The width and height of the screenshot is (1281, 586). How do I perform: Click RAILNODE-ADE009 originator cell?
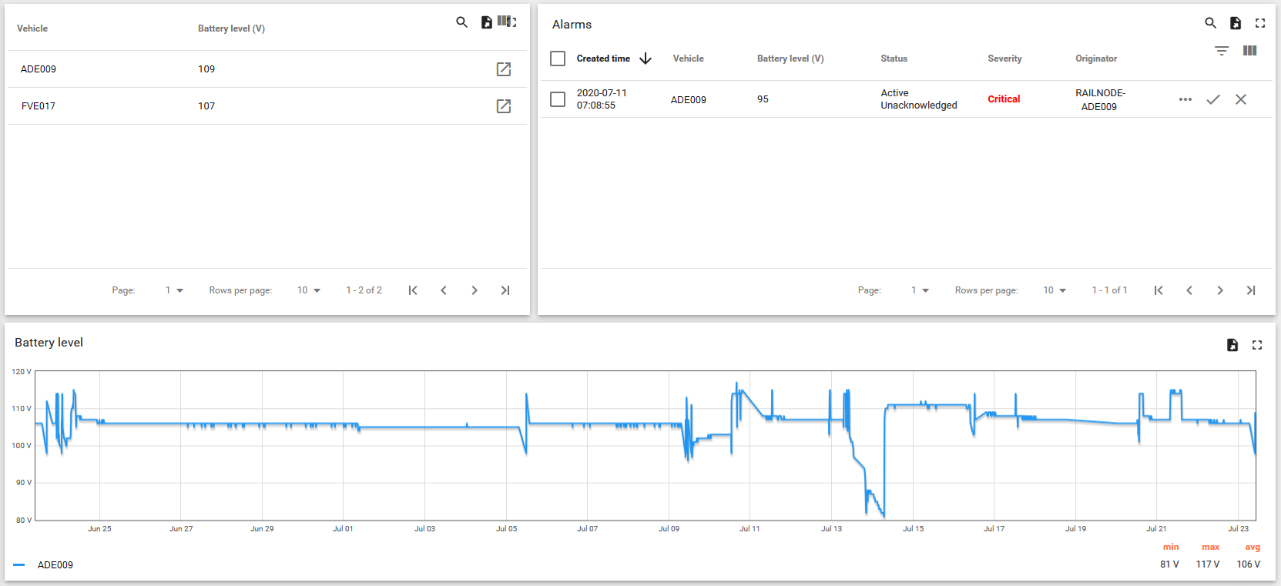(1100, 100)
